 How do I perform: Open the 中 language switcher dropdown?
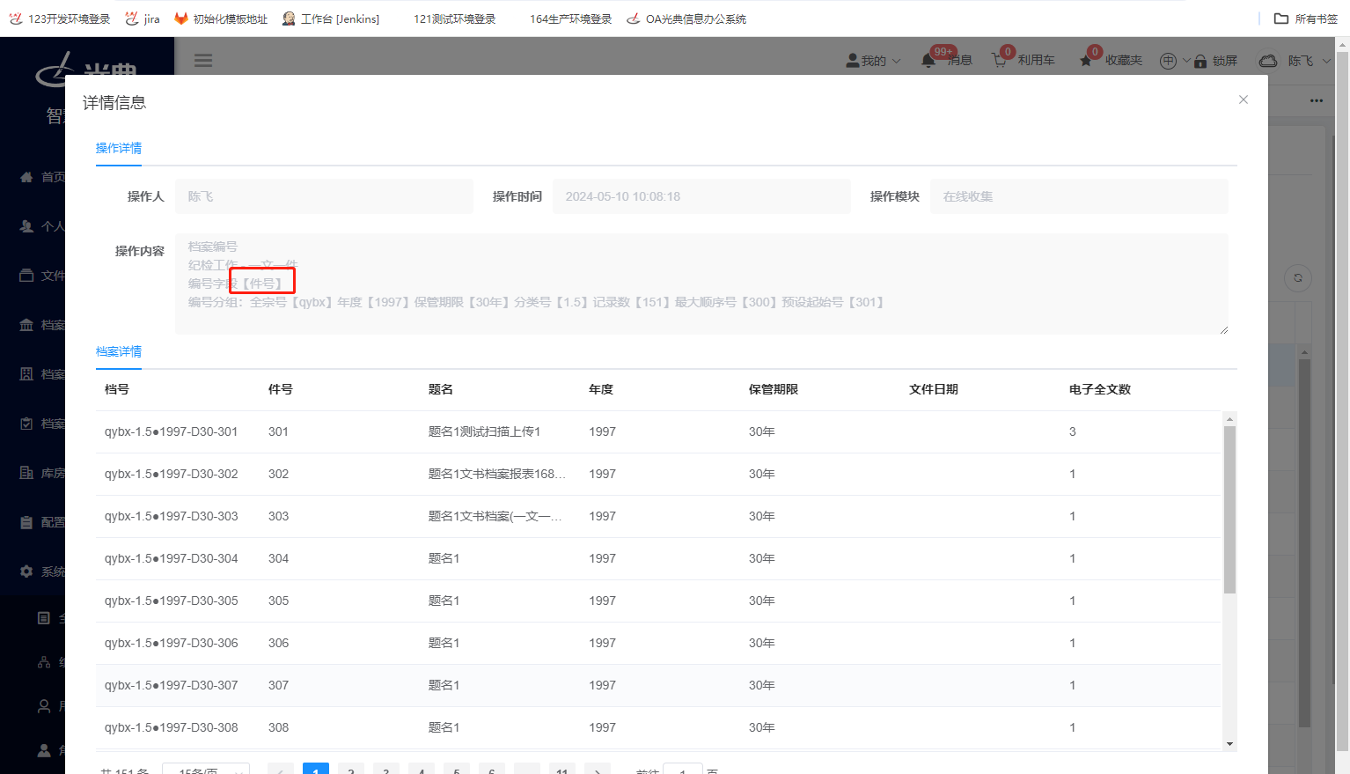pyautogui.click(x=1175, y=61)
